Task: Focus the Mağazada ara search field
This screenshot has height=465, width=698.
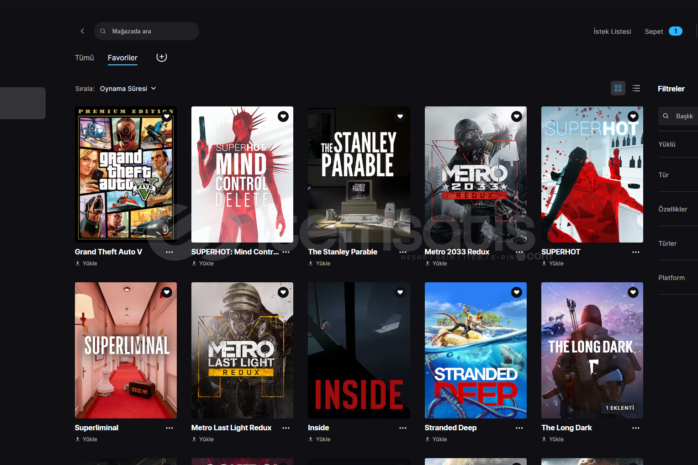Action: coord(147,31)
